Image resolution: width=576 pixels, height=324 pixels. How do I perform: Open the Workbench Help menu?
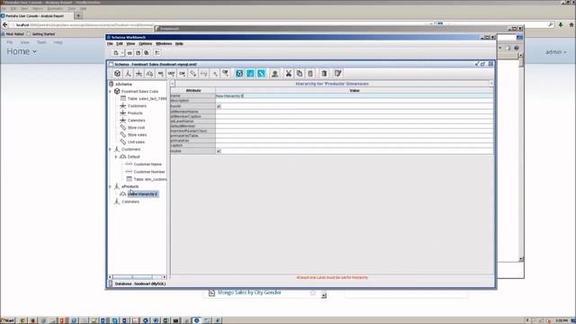click(x=179, y=44)
